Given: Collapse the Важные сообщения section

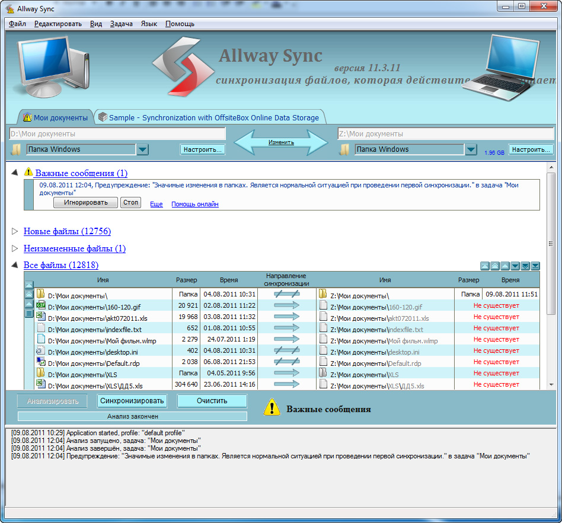Looking at the screenshot, I should coord(15,173).
